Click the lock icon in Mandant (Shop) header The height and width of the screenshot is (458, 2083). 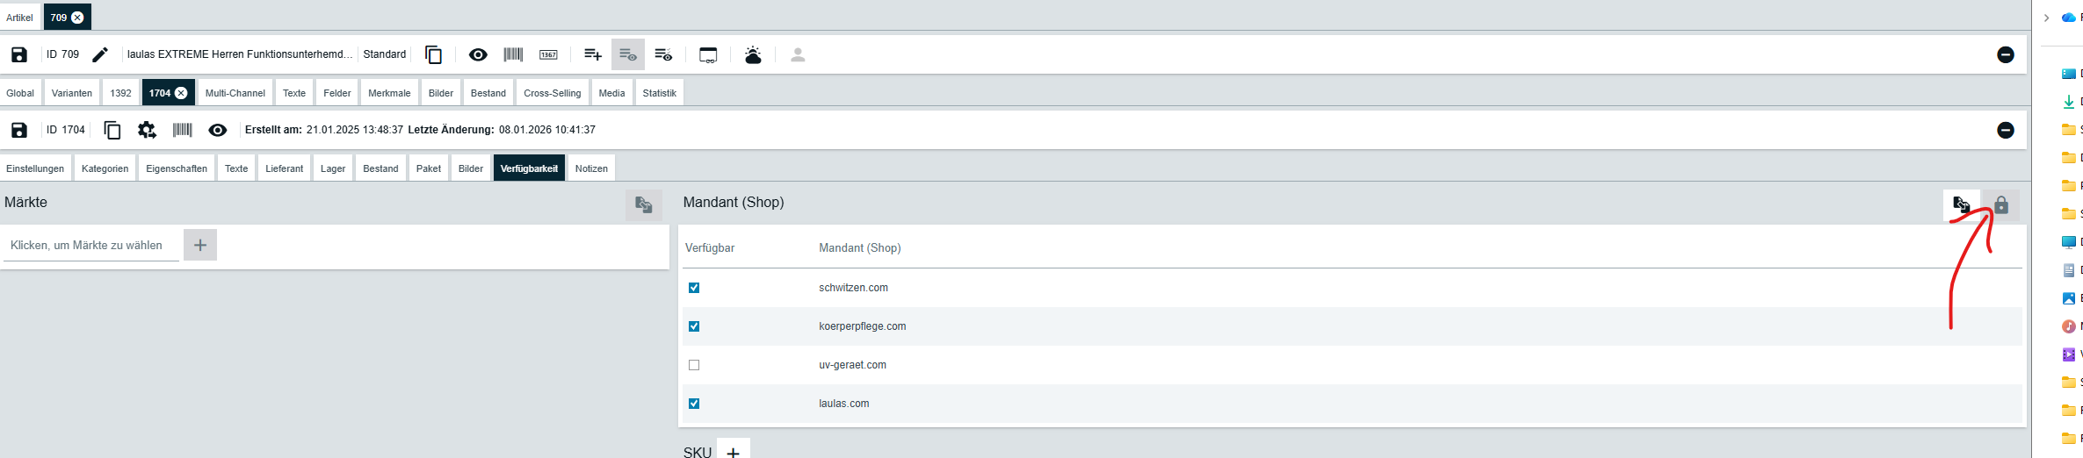[x=2001, y=204]
